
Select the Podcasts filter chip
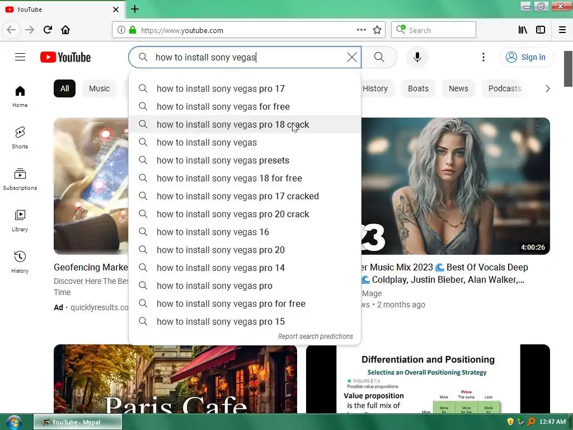[x=505, y=88]
